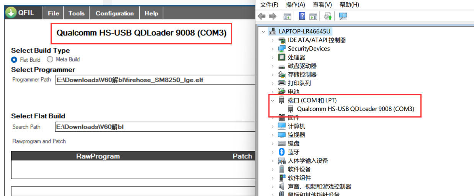Click the Programmer Path input field
Screen dimensions: 474x196
155,80
